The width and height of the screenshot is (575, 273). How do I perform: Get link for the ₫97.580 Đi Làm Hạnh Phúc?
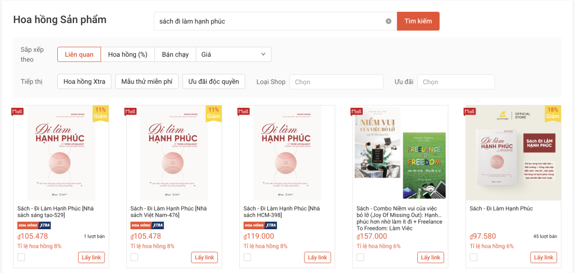click(544, 257)
